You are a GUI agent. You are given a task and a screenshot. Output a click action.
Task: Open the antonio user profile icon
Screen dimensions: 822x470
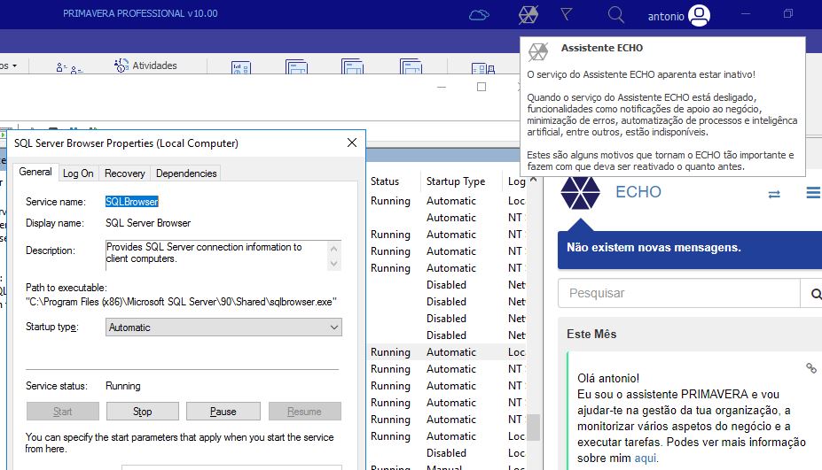[699, 15]
